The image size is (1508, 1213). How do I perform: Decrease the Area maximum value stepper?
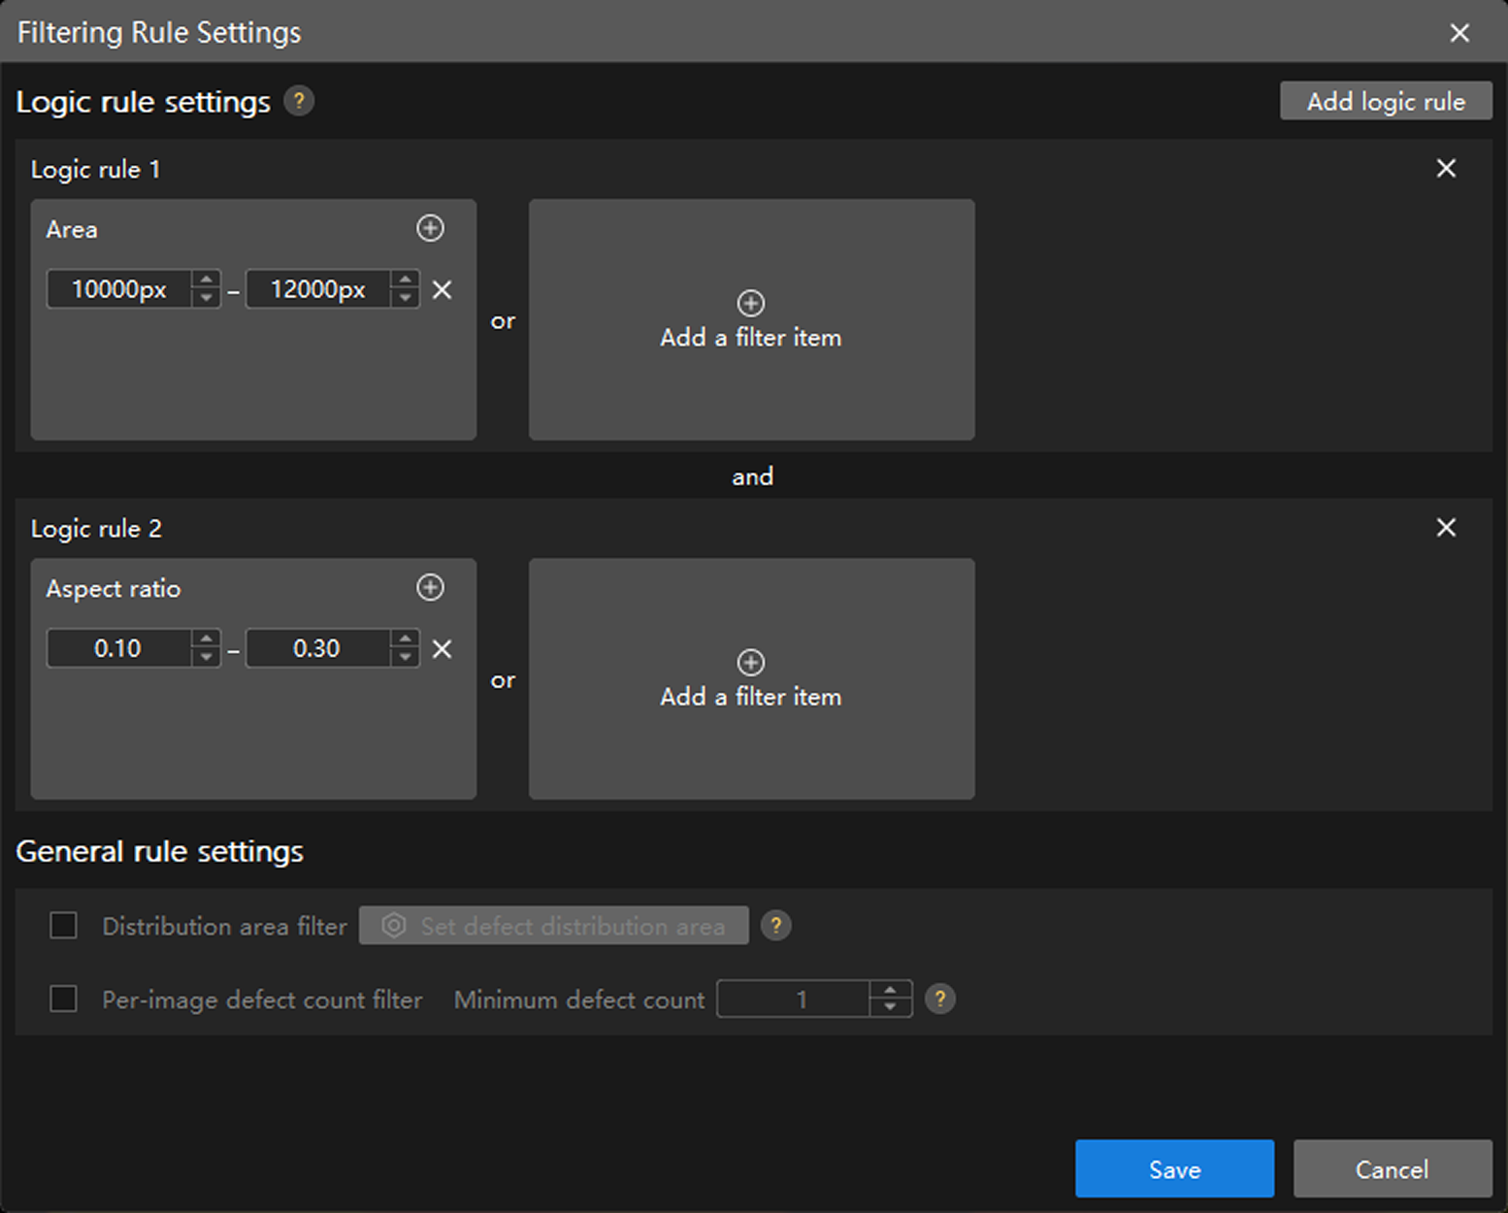click(x=405, y=299)
